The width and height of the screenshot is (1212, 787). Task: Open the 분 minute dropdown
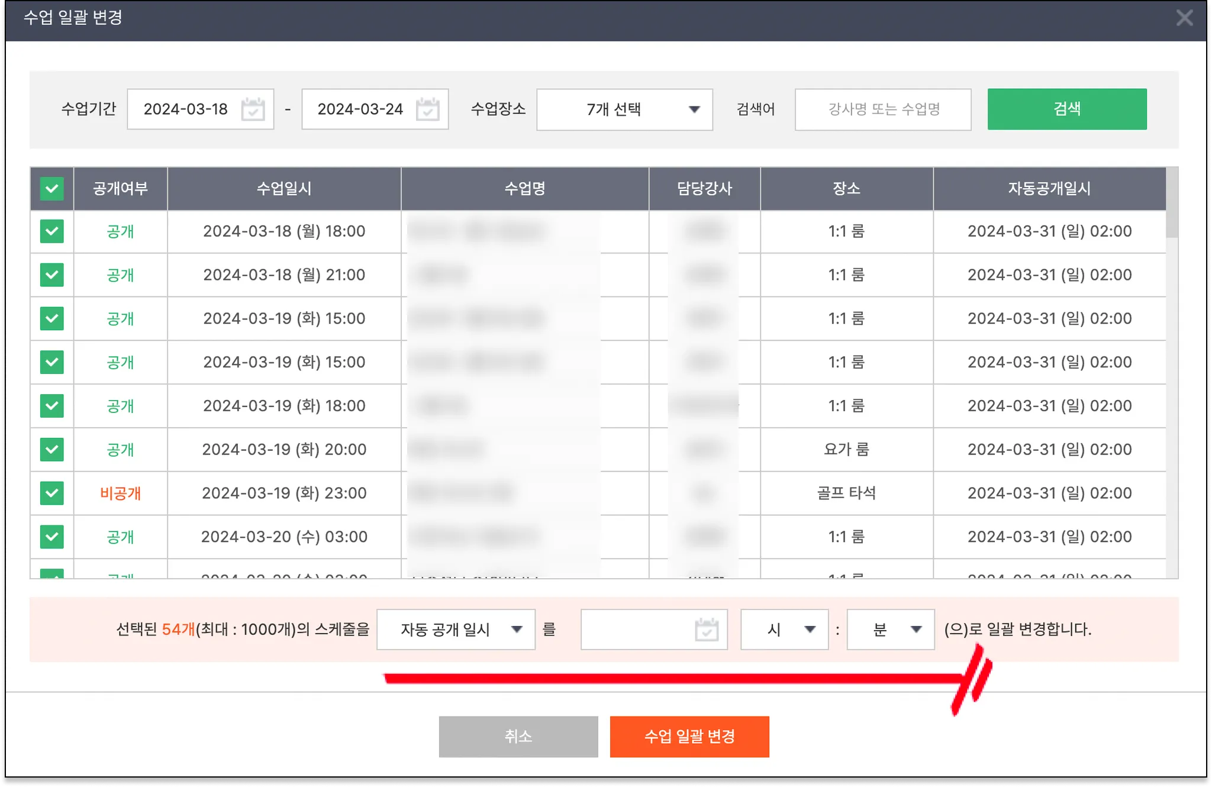click(x=890, y=630)
